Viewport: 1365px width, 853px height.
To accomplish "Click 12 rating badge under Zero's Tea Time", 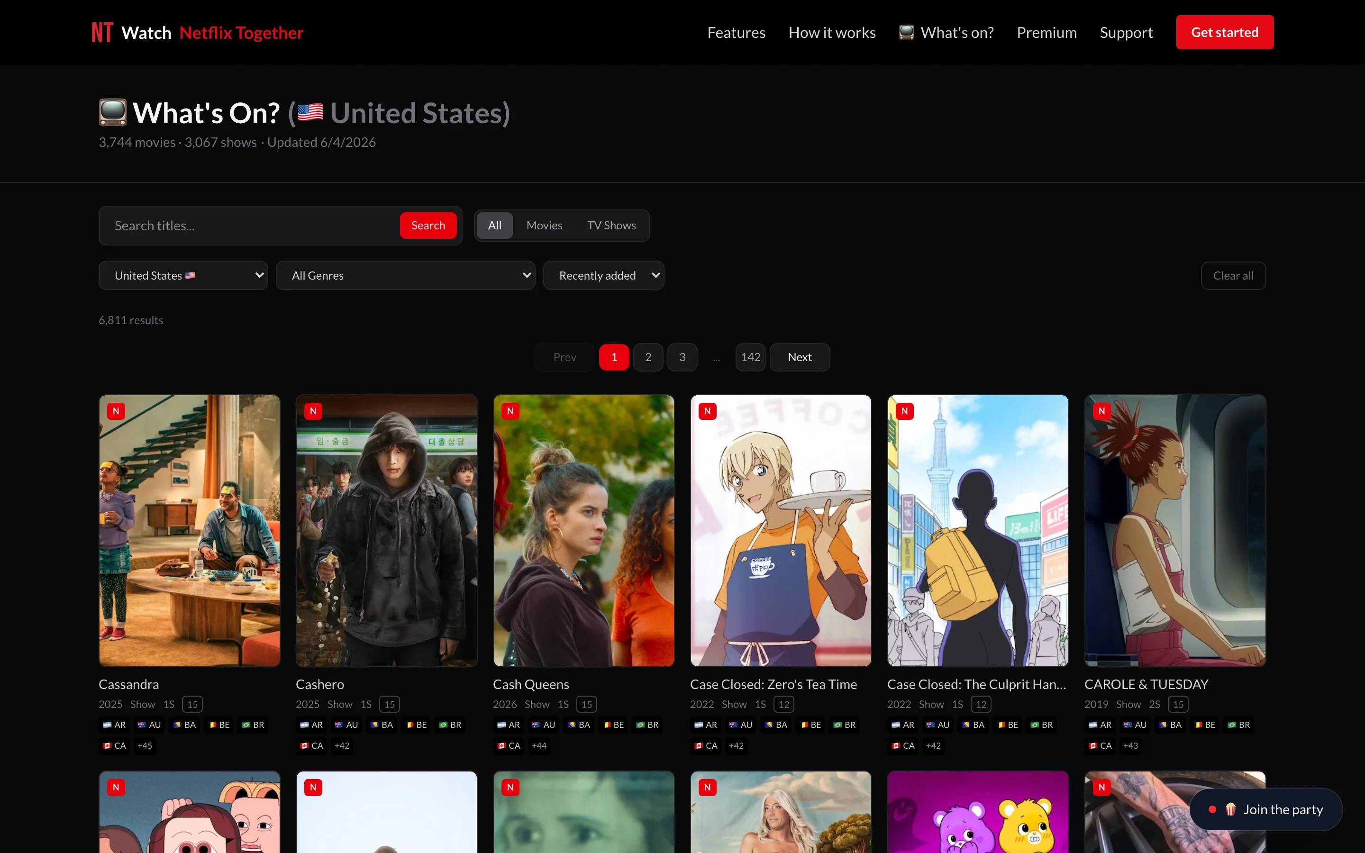I will click(x=784, y=704).
